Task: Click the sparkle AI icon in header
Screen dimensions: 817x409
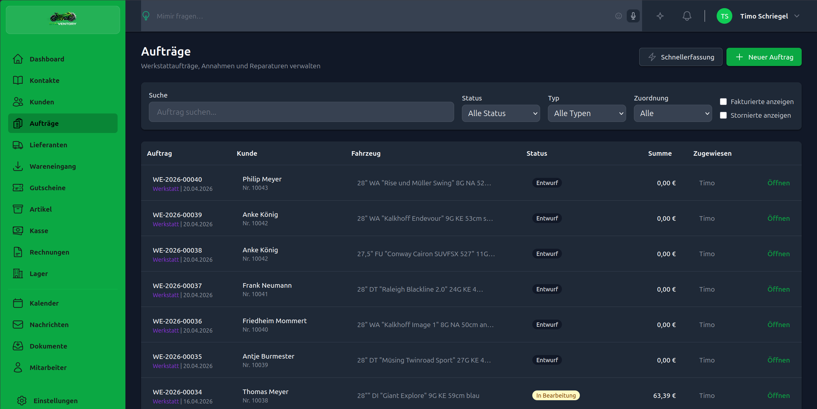Action: [660, 16]
